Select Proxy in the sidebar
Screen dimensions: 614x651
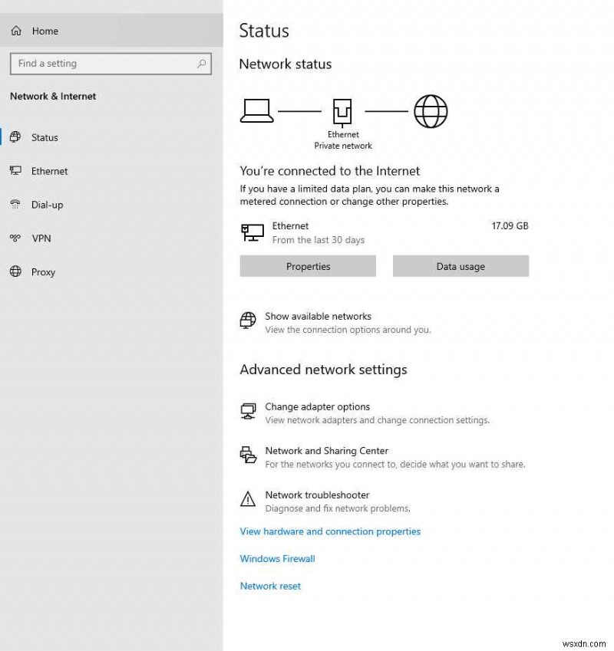[x=43, y=272]
